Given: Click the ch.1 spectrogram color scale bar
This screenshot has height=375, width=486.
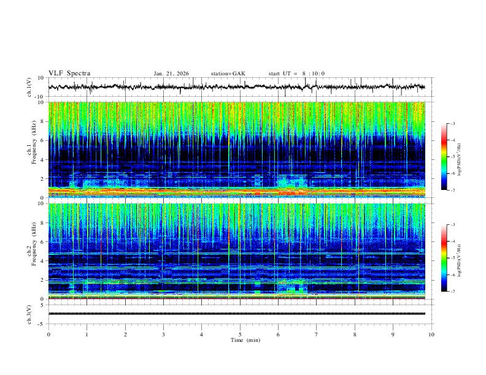Looking at the screenshot, I should pyautogui.click(x=444, y=157).
